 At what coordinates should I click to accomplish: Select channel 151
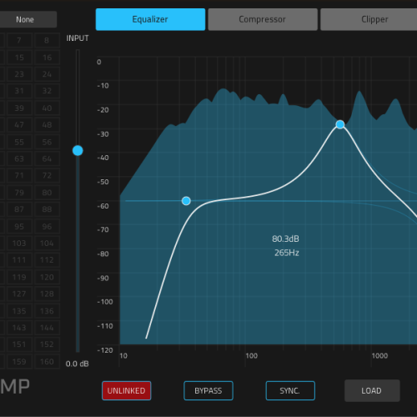(x=19, y=344)
